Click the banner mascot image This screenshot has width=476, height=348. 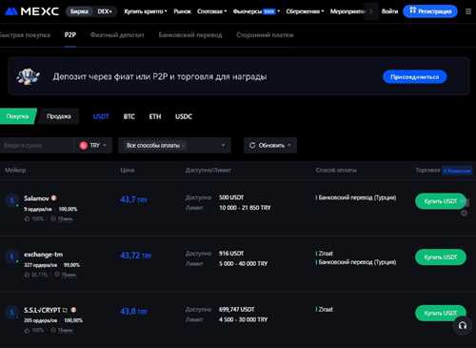[29, 76]
